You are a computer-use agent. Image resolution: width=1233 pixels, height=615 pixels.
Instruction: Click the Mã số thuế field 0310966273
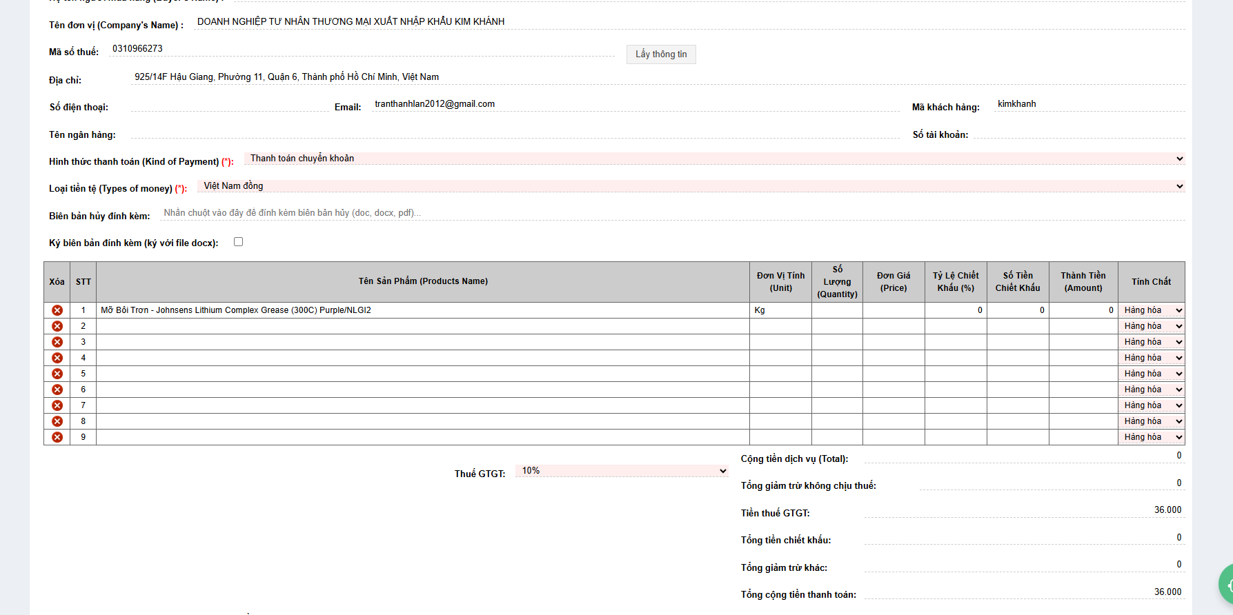(362, 49)
